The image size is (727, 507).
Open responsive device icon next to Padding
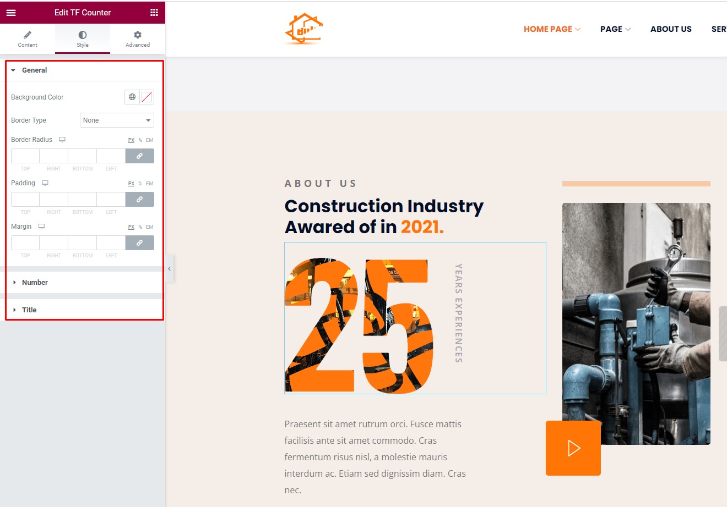coord(45,183)
